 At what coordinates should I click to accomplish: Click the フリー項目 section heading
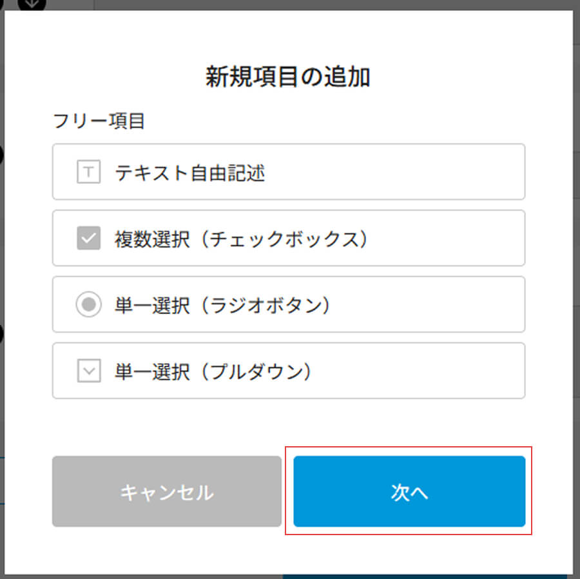click(x=99, y=121)
